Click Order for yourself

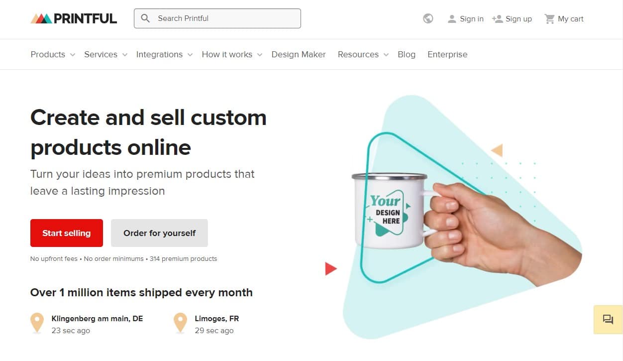159,233
